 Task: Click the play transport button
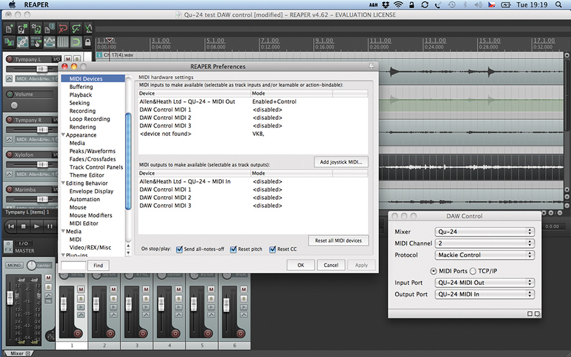pyautogui.click(x=37, y=226)
